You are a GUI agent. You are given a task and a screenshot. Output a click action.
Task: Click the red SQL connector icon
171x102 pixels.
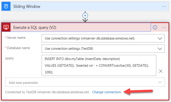coord(6,27)
